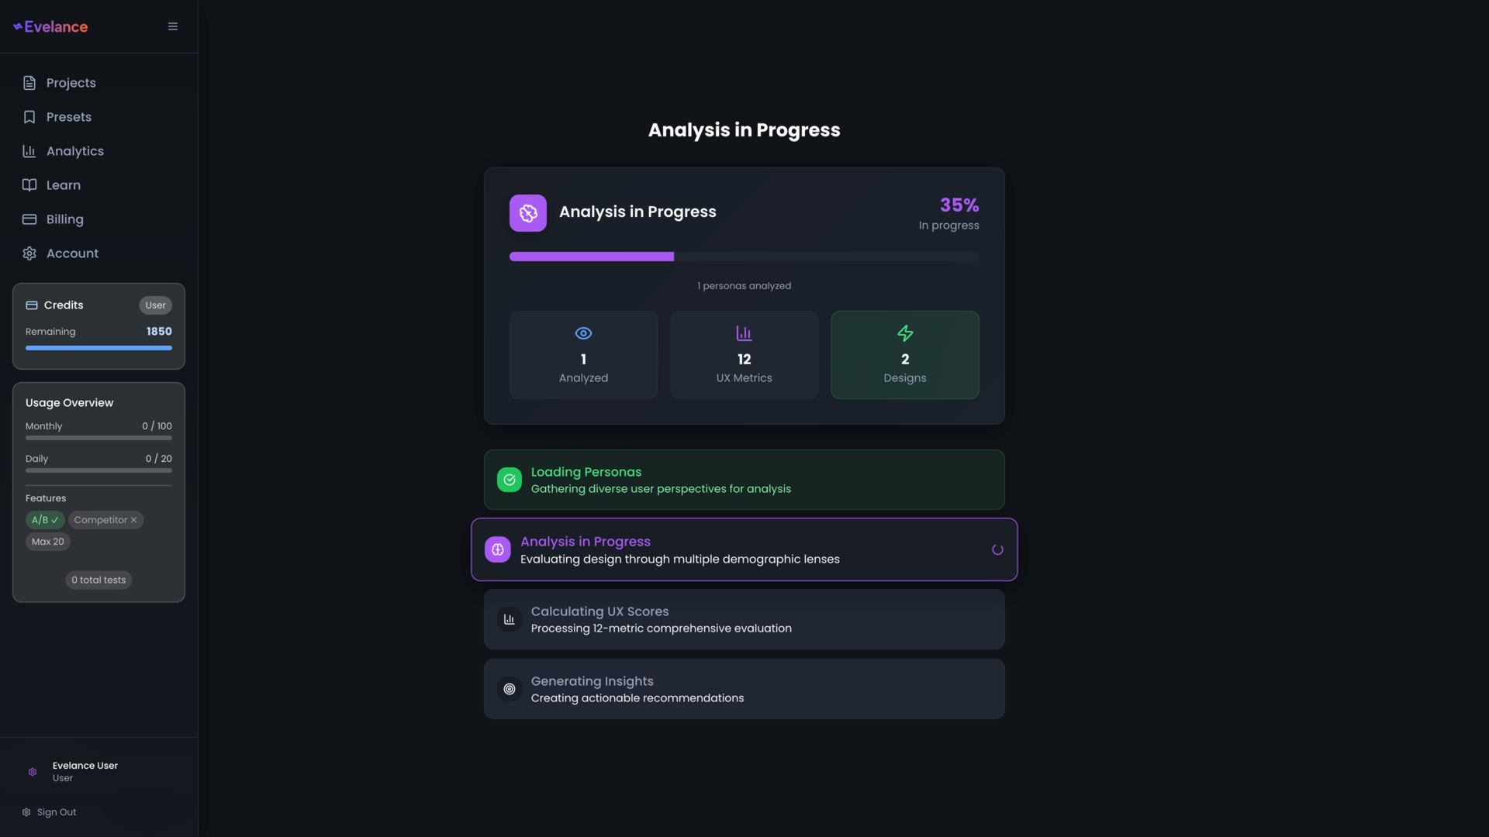Expand the Loading Personas step
The height and width of the screenshot is (837, 1489).
click(744, 480)
